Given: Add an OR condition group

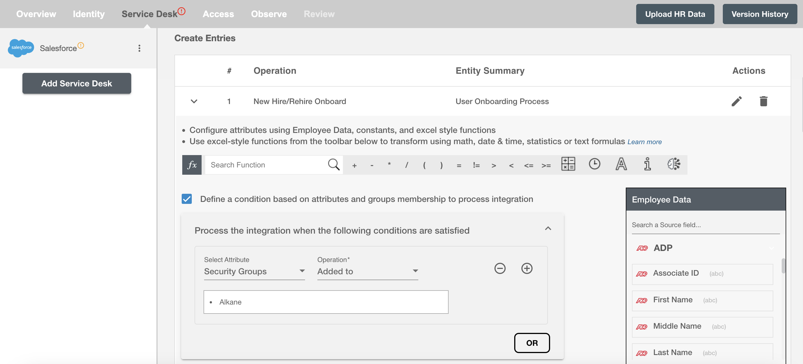Looking at the screenshot, I should tap(532, 343).
